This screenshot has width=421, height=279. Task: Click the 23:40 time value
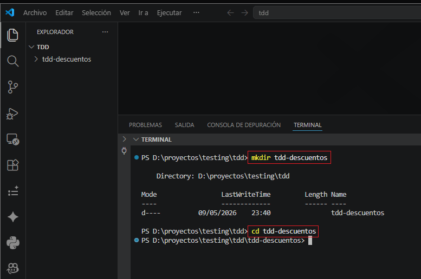coord(261,213)
